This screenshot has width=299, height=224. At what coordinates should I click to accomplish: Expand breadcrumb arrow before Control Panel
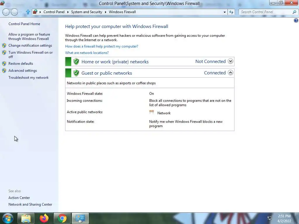tap(40, 12)
